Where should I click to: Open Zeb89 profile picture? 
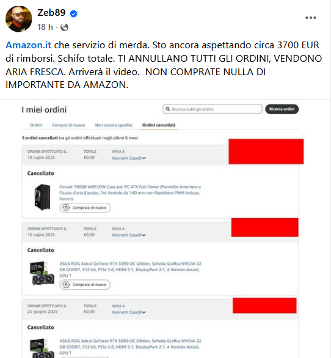(x=19, y=19)
